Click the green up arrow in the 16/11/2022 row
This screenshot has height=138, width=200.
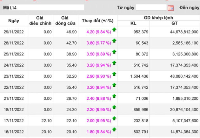[x=114, y=129]
